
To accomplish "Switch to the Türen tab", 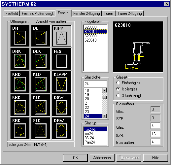I will pyautogui.click(x=108, y=14).
